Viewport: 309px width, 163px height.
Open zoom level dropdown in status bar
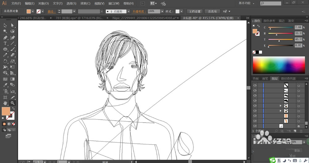(x=45, y=162)
